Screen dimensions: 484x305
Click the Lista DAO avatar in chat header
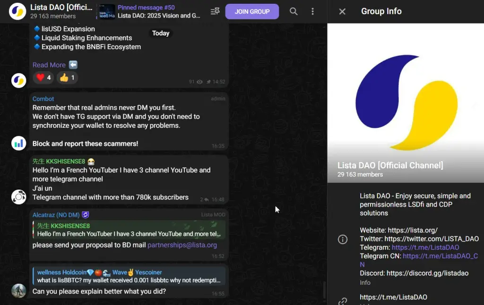[x=17, y=11]
